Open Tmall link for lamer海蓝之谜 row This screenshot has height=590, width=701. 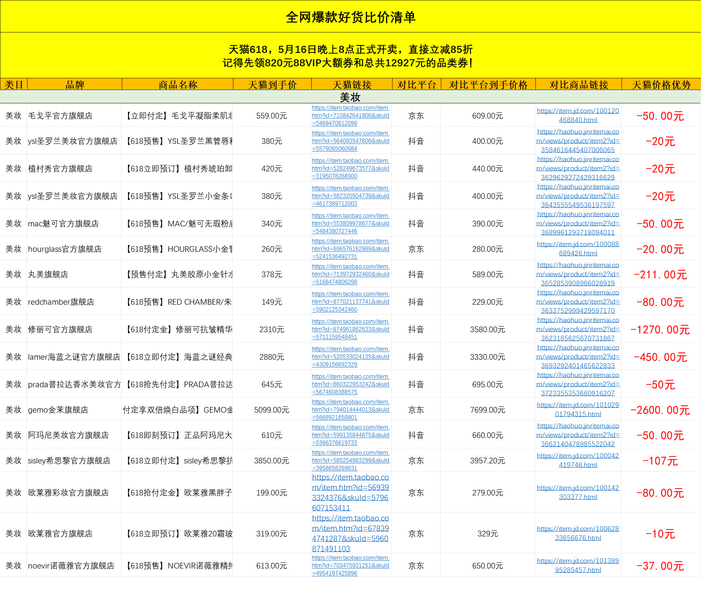click(350, 357)
